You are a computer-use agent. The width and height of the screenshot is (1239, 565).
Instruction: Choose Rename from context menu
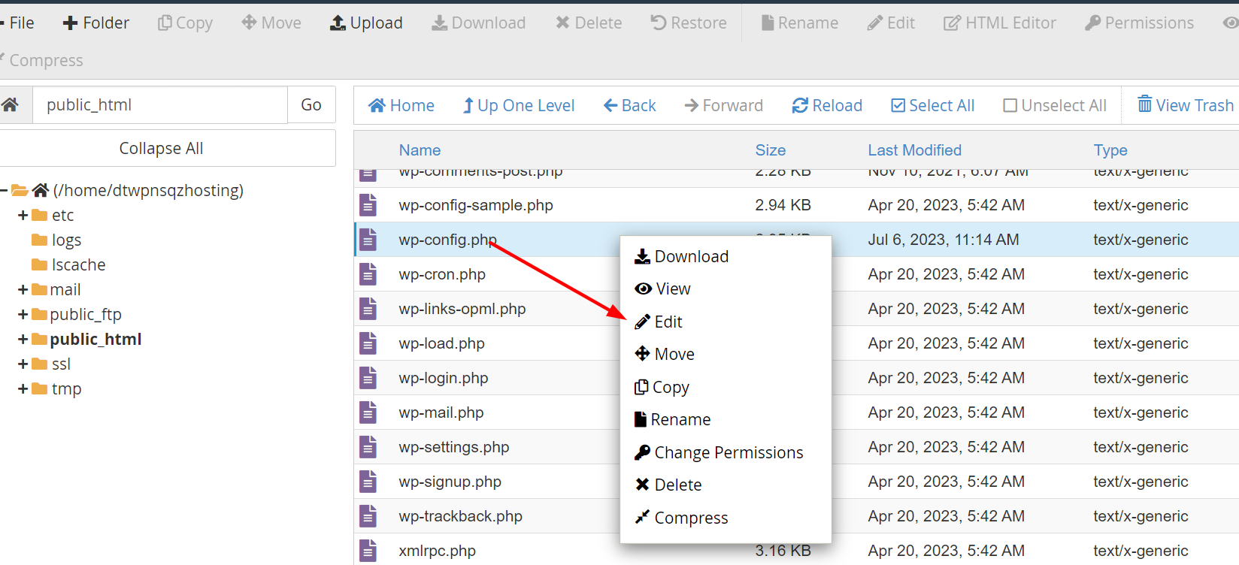click(x=672, y=419)
